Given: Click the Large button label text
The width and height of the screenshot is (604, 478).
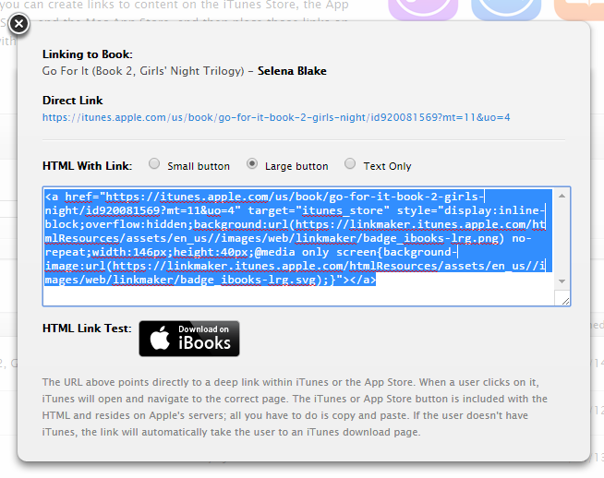Looking at the screenshot, I should pos(296,166).
